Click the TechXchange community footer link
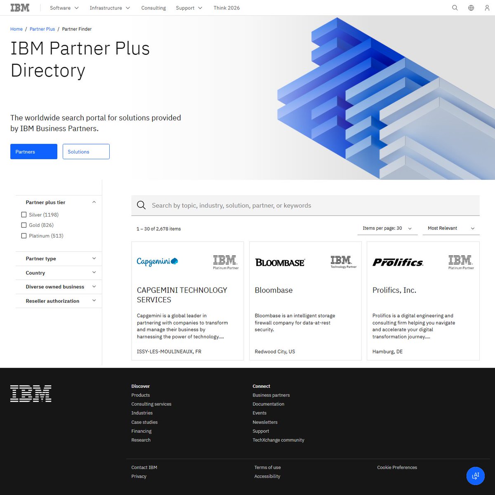Image resolution: width=495 pixels, height=495 pixels. [278, 440]
